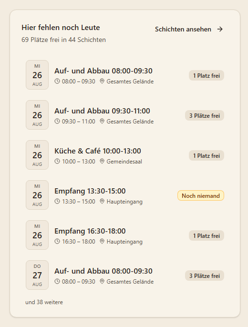Image resolution: width=248 pixels, height=327 pixels.
Task: Open Auf- und Abbau 09:30-11:00 shift title
Action: tap(102, 111)
